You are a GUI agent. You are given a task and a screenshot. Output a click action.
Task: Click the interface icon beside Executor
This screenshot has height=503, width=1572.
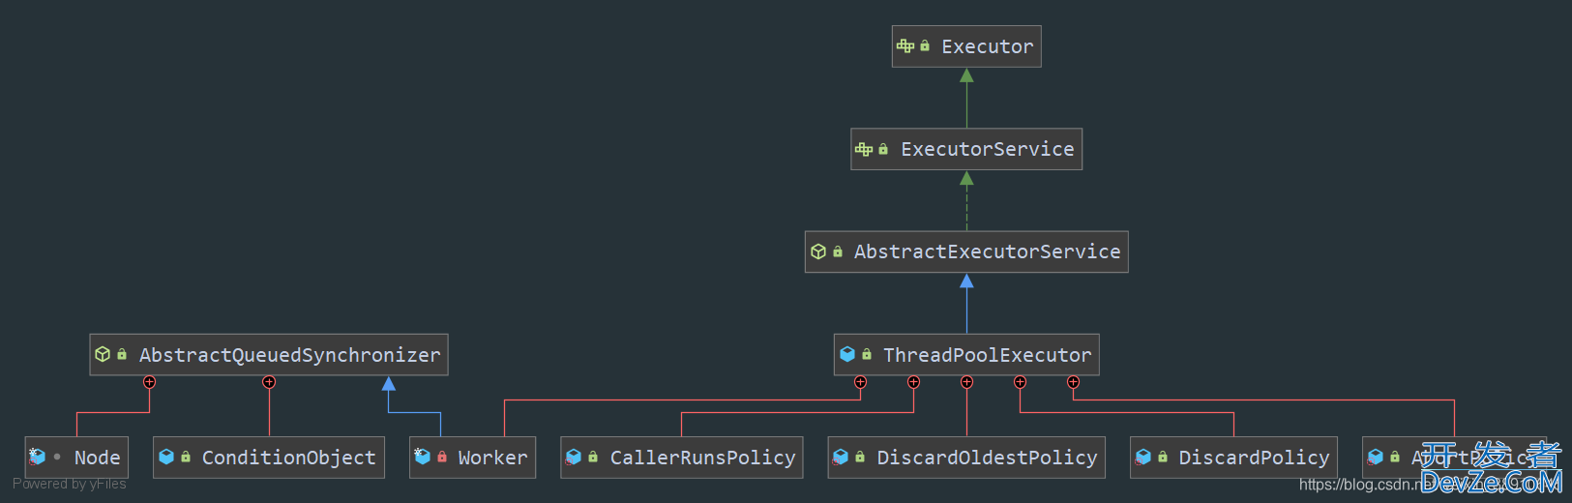pos(905,45)
